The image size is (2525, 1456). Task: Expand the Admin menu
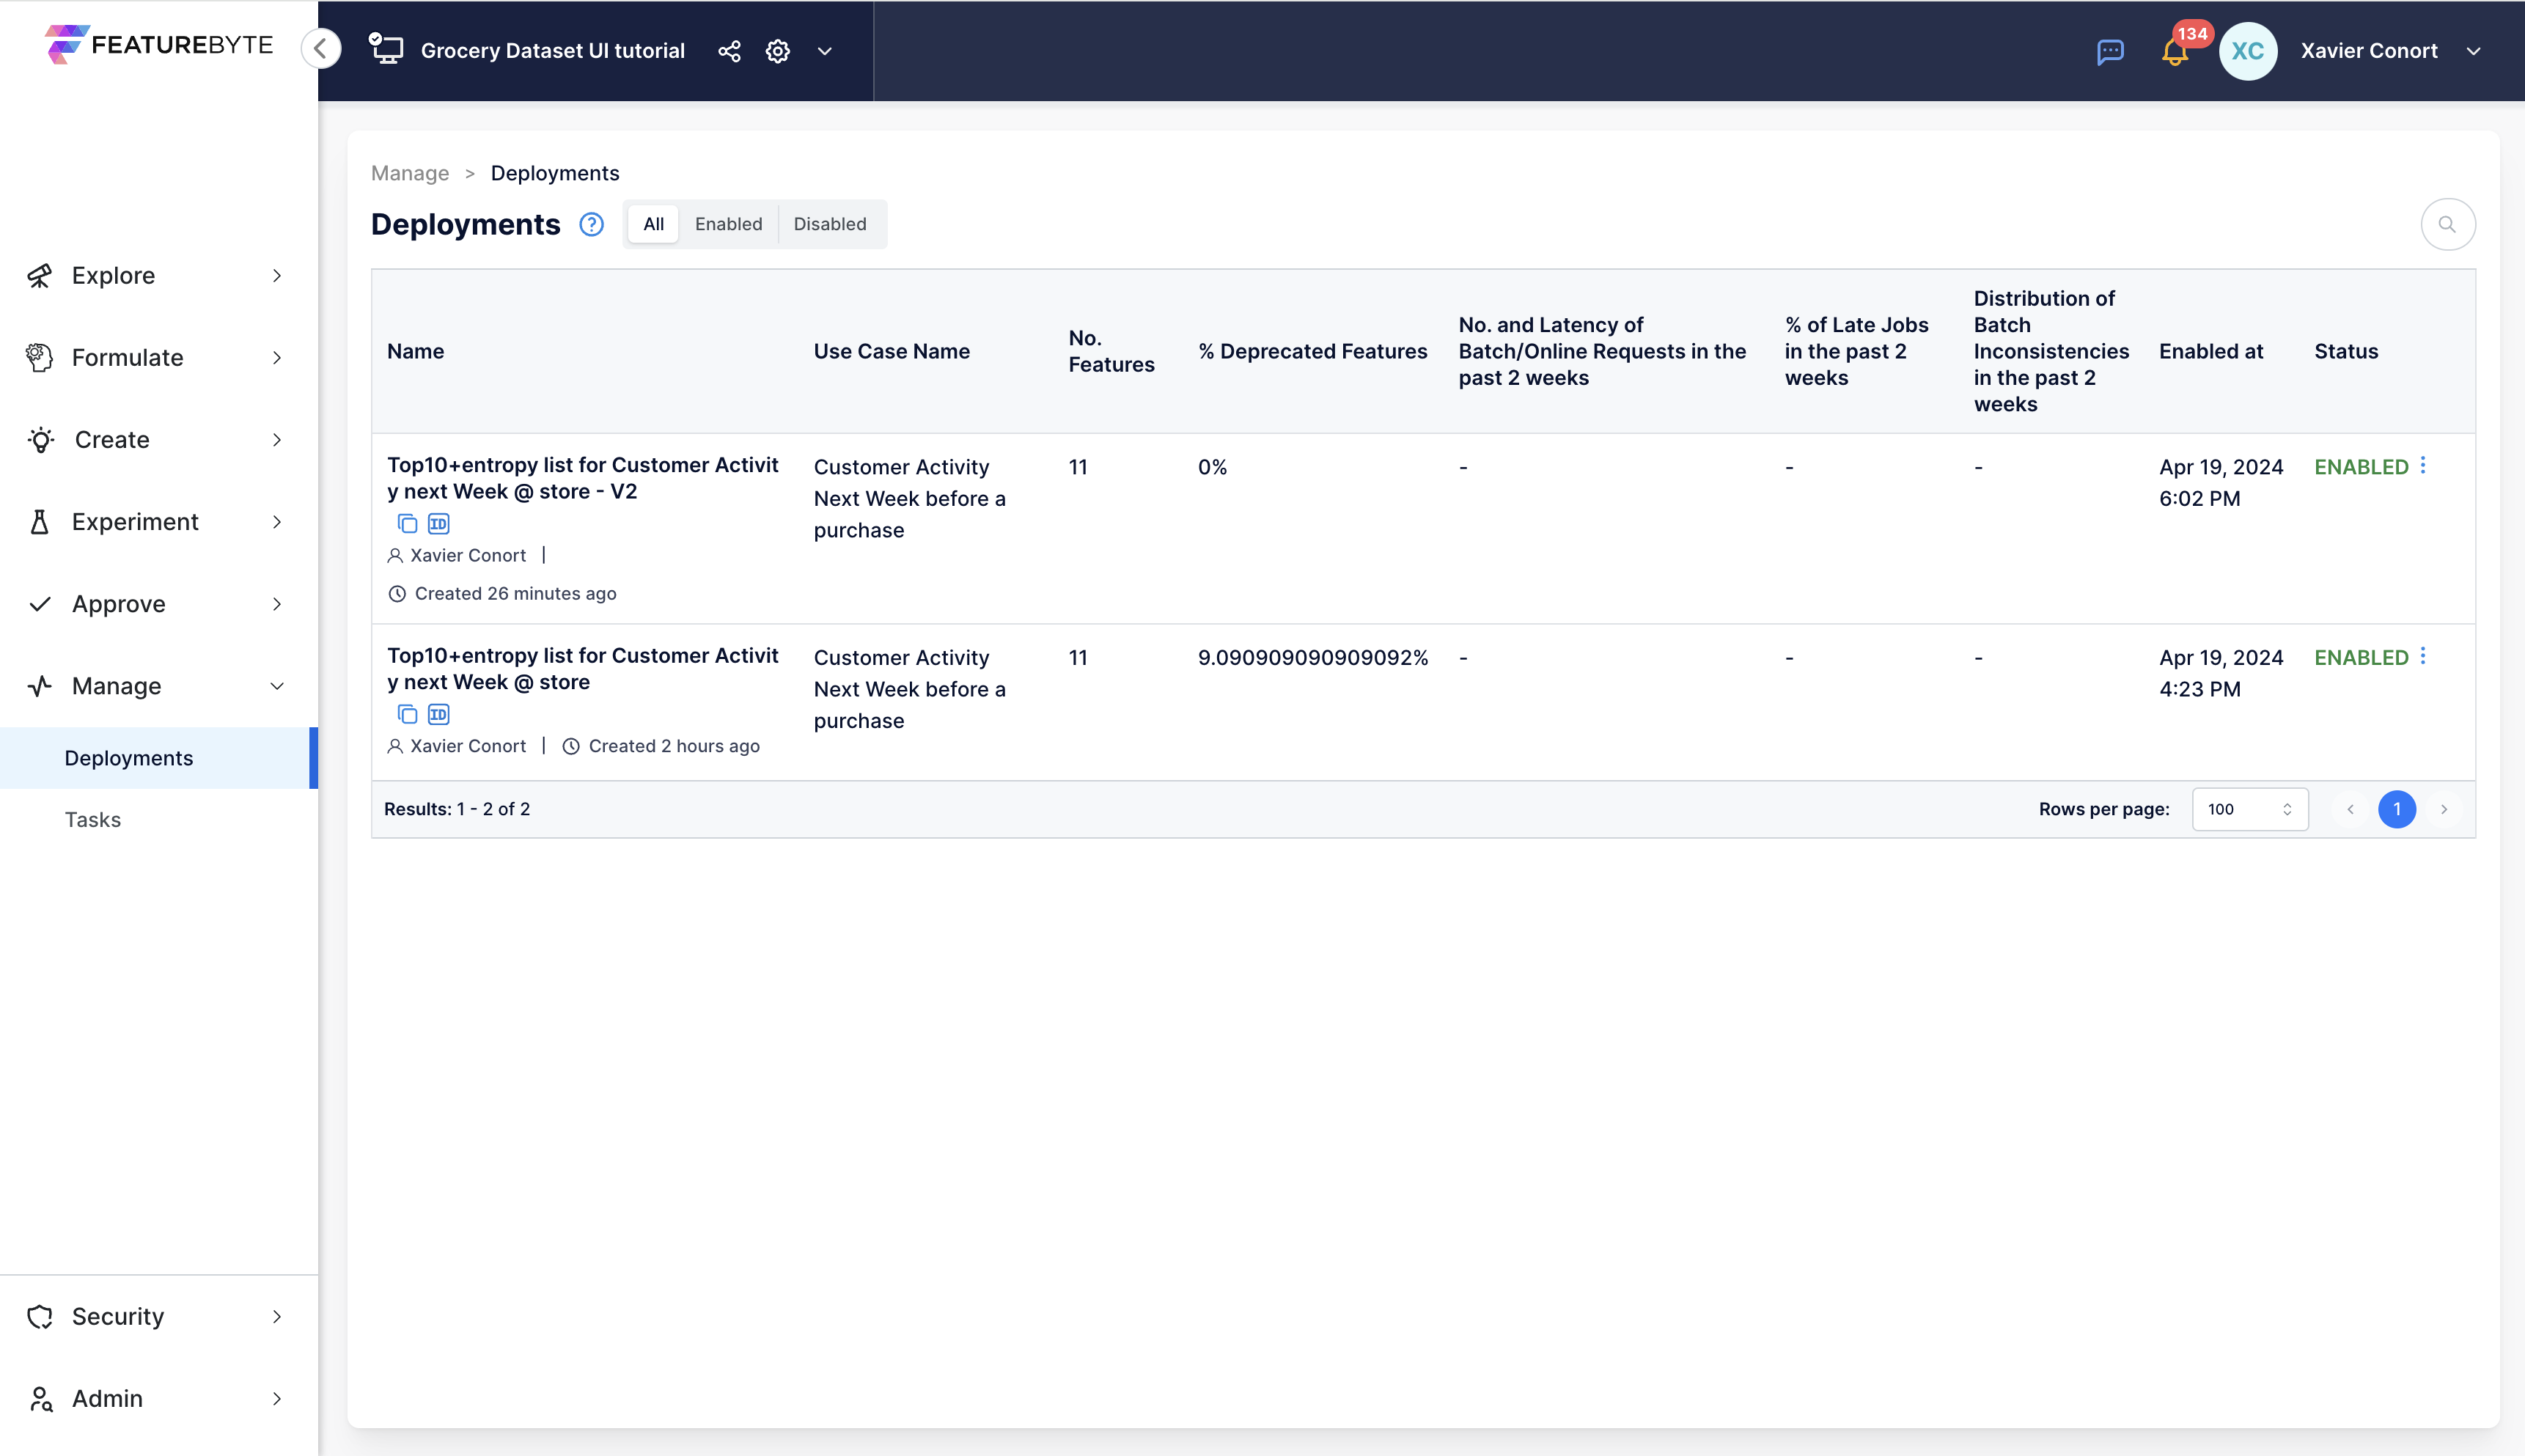[158, 1398]
